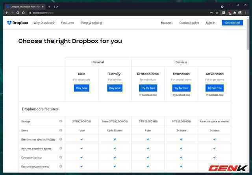Open info icon for Best-in-class sync technology
Image resolution: width=252 pixels, height=175 pixels.
[61, 139]
